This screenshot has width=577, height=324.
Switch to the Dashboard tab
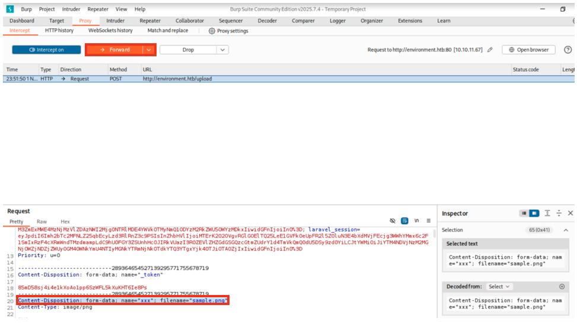pos(22,21)
